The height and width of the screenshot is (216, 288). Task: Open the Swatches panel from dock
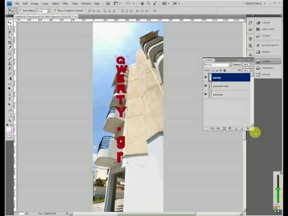click(268, 29)
